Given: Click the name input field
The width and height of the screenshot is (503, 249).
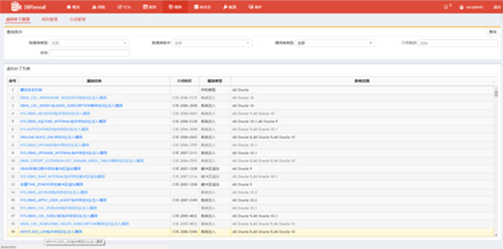Looking at the screenshot, I should tap(90, 53).
